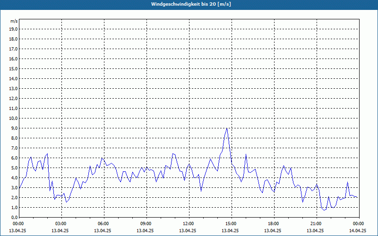
Task: Click the 4,0 y-axis label
Action: [x=15, y=178]
